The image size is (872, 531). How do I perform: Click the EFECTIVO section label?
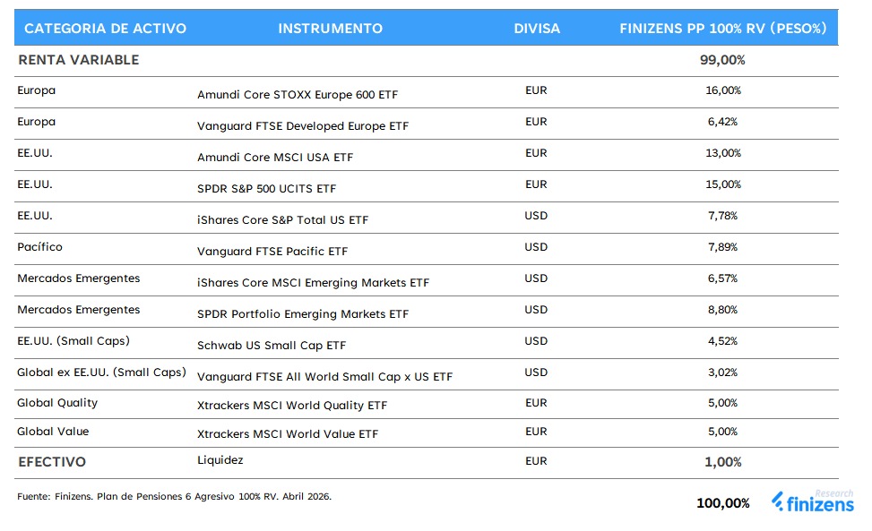pyautogui.click(x=52, y=462)
